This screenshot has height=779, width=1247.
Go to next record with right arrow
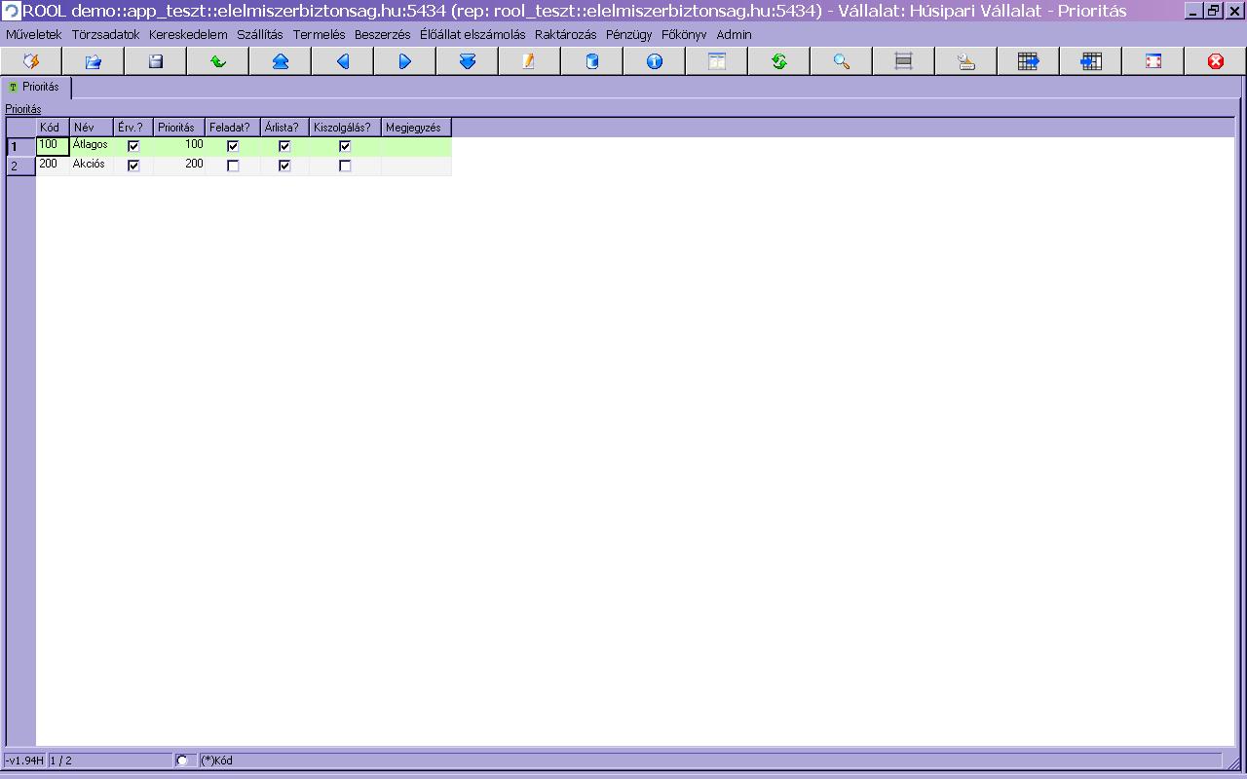405,61
